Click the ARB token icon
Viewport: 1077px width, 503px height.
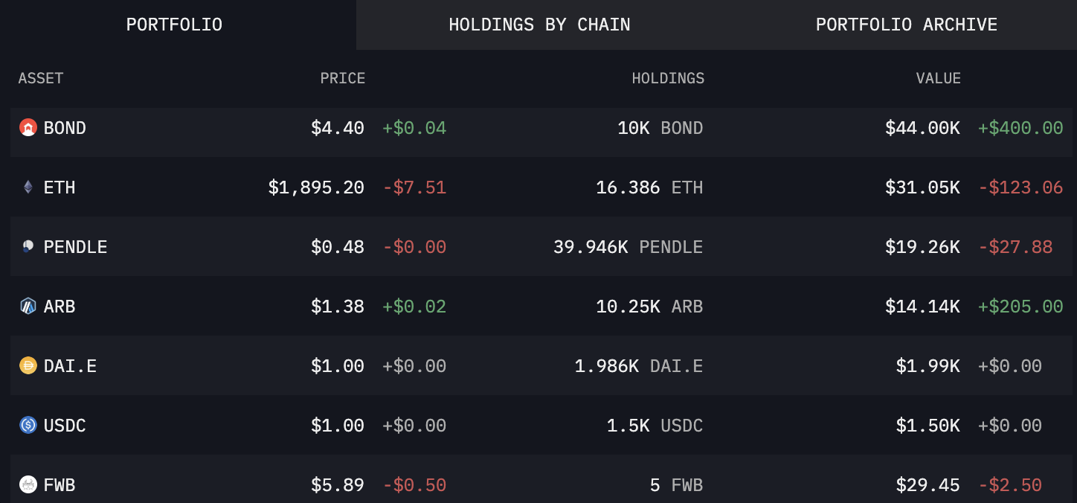[x=28, y=306]
